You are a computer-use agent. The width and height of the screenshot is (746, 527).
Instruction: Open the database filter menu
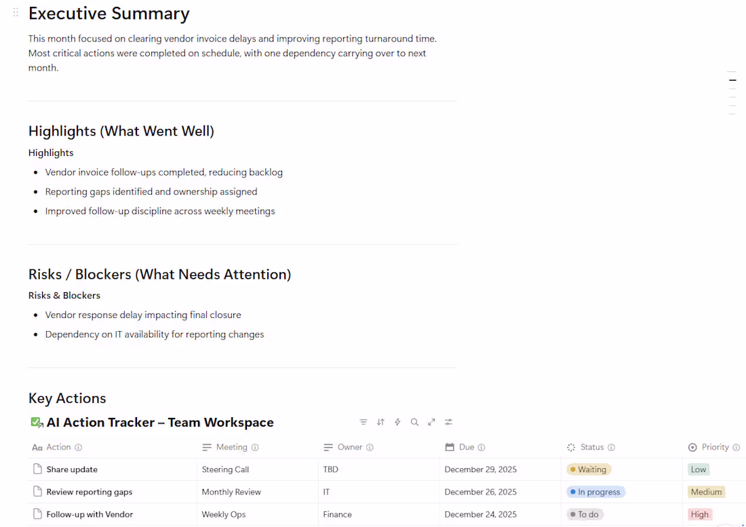[364, 422]
